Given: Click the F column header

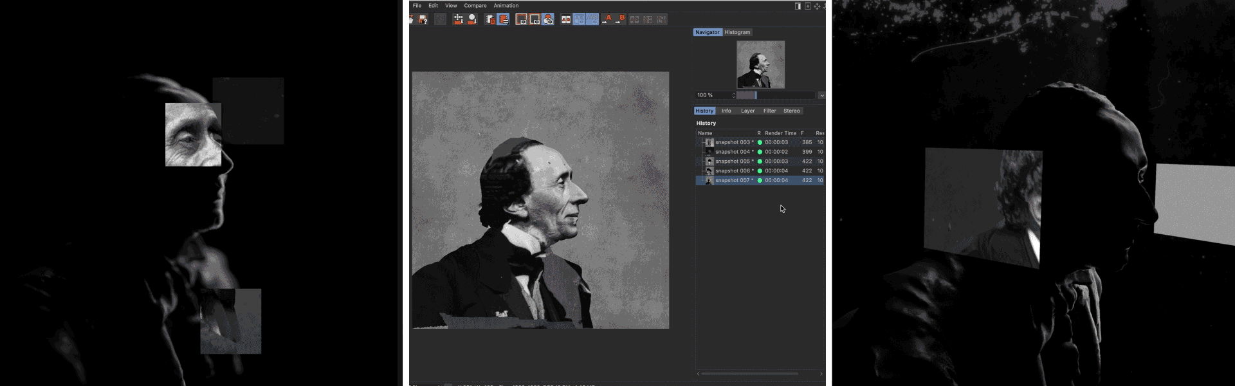Looking at the screenshot, I should coord(802,133).
